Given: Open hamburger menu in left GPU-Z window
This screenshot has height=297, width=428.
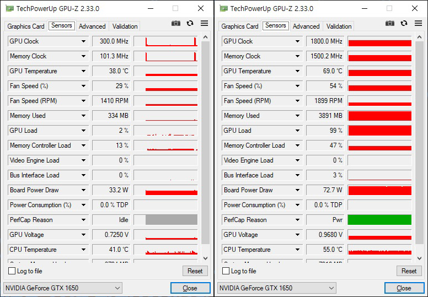Looking at the screenshot, I should (205, 24).
